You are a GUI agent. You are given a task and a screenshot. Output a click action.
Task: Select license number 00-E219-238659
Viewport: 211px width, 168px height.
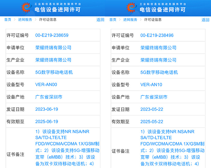[x=52, y=35]
